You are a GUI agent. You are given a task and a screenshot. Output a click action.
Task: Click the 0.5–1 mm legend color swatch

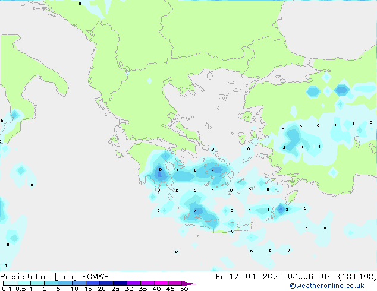coord(24,283)
